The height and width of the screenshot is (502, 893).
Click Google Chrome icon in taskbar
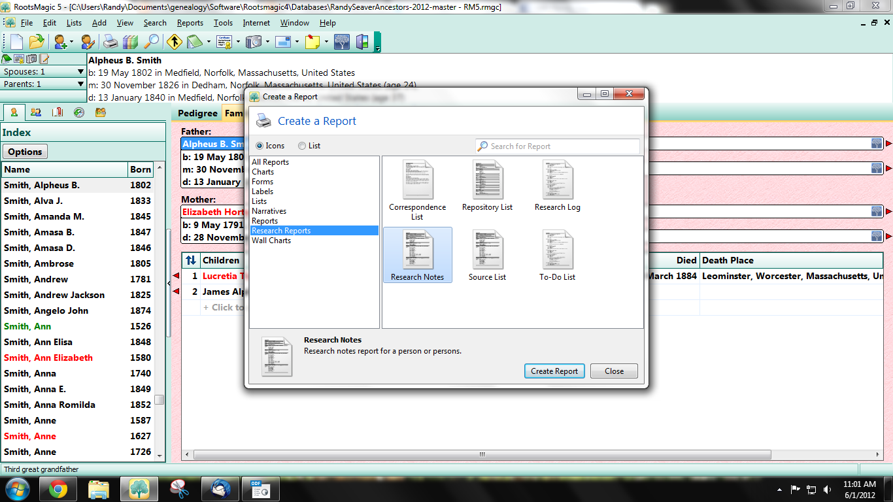(x=58, y=488)
